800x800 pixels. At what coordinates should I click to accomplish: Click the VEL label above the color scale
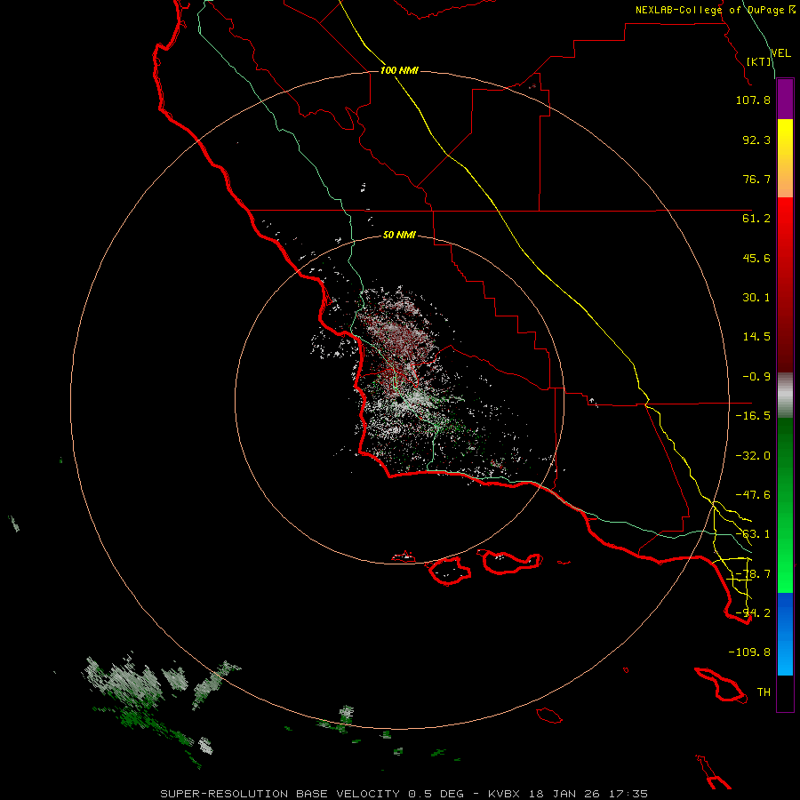pyautogui.click(x=780, y=53)
